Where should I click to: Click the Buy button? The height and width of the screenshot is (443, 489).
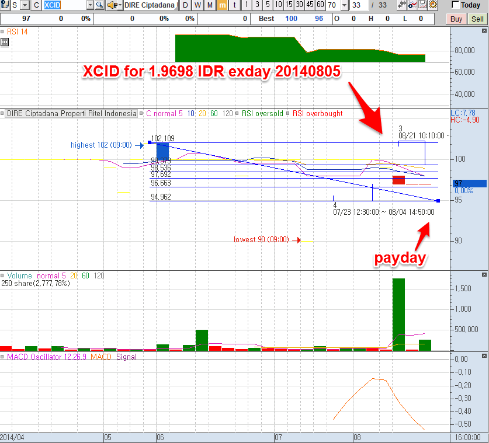[456, 19]
